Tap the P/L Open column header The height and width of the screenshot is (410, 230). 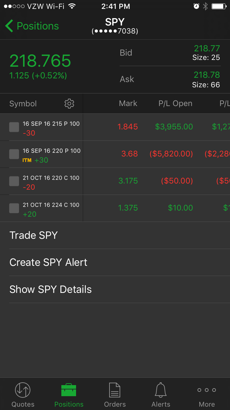(x=175, y=103)
